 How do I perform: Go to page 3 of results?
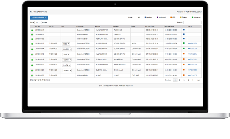pos(184,80)
